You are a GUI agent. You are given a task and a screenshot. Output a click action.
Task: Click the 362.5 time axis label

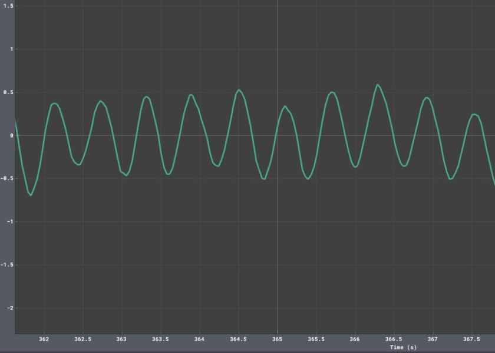[x=82, y=339]
